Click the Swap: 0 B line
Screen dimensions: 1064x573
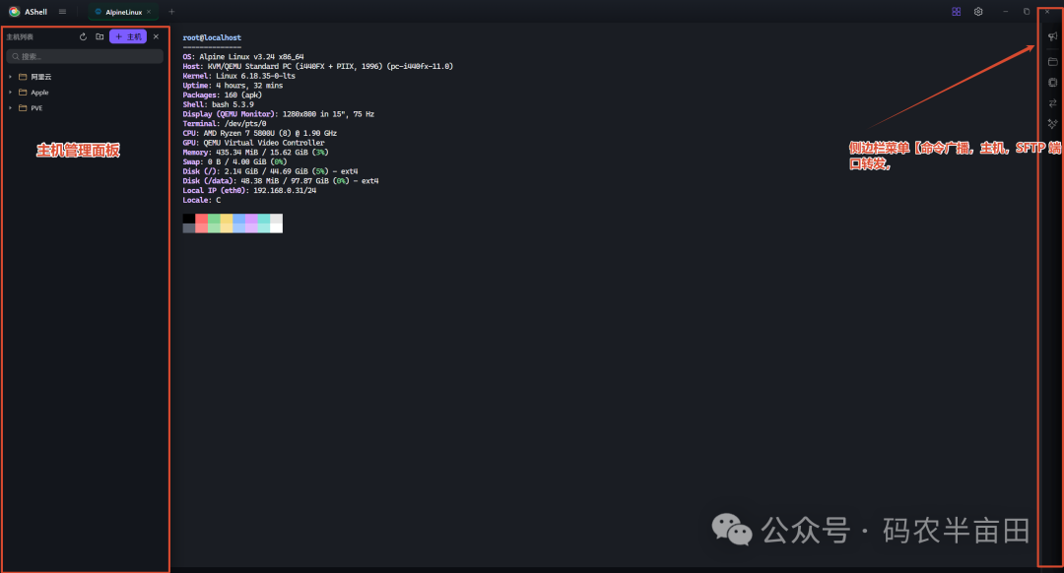tap(234, 161)
